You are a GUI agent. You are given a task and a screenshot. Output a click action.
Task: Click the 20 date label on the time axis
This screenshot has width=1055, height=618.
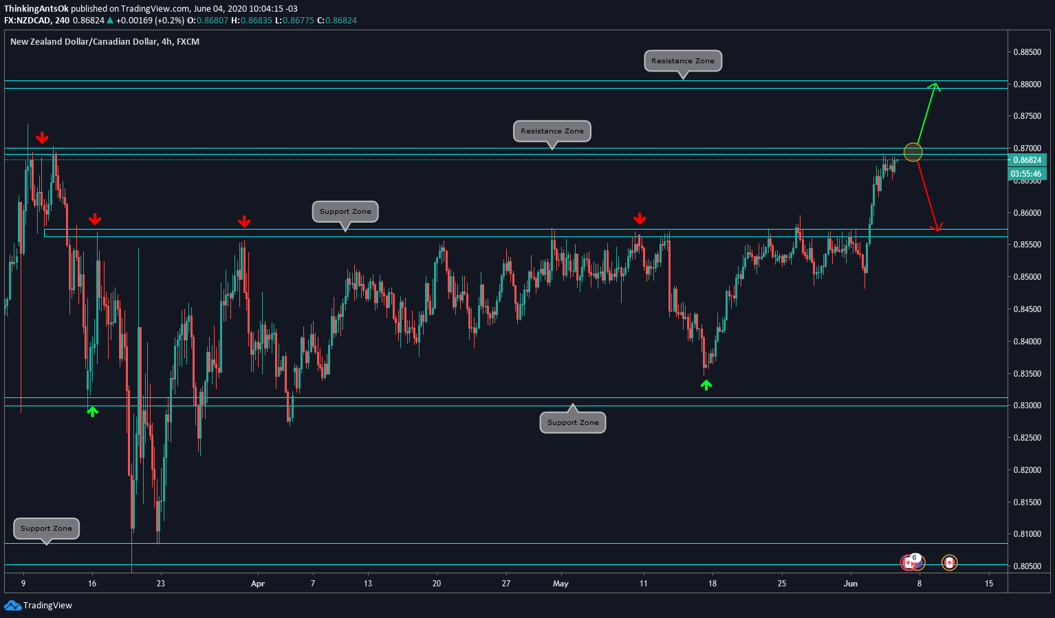coord(437,584)
